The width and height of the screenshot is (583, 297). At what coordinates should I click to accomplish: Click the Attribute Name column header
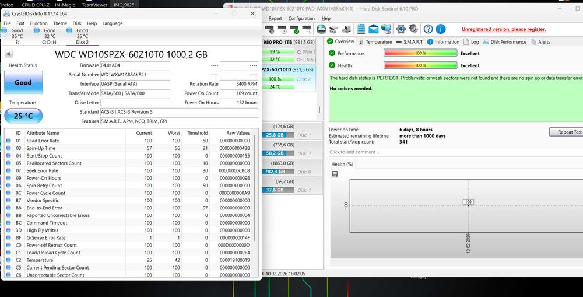[x=75, y=133]
